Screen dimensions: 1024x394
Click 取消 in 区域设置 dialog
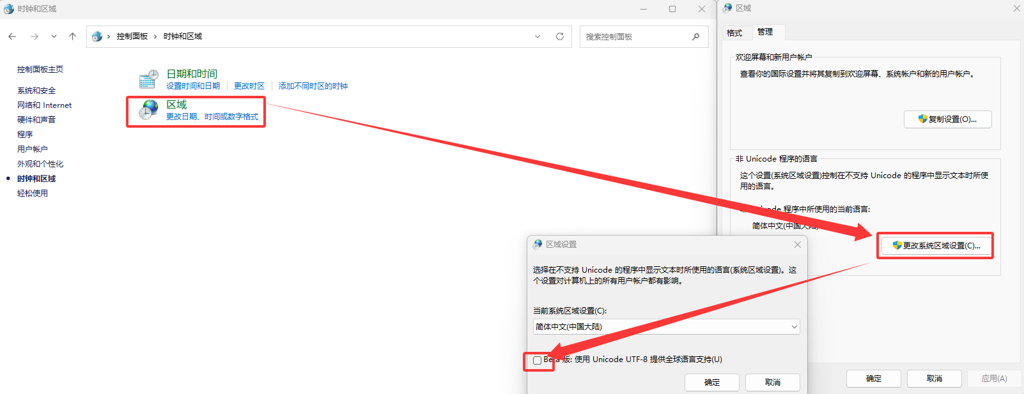point(773,383)
